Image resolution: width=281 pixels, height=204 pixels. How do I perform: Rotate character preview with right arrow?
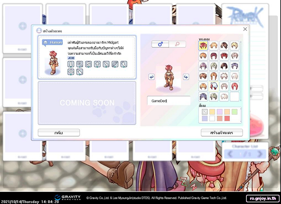coord(186,77)
